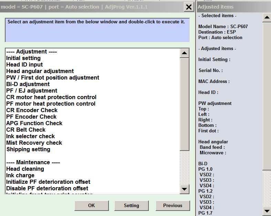Go back with the Previous button
The image size is (271, 216).
tap(173, 205)
